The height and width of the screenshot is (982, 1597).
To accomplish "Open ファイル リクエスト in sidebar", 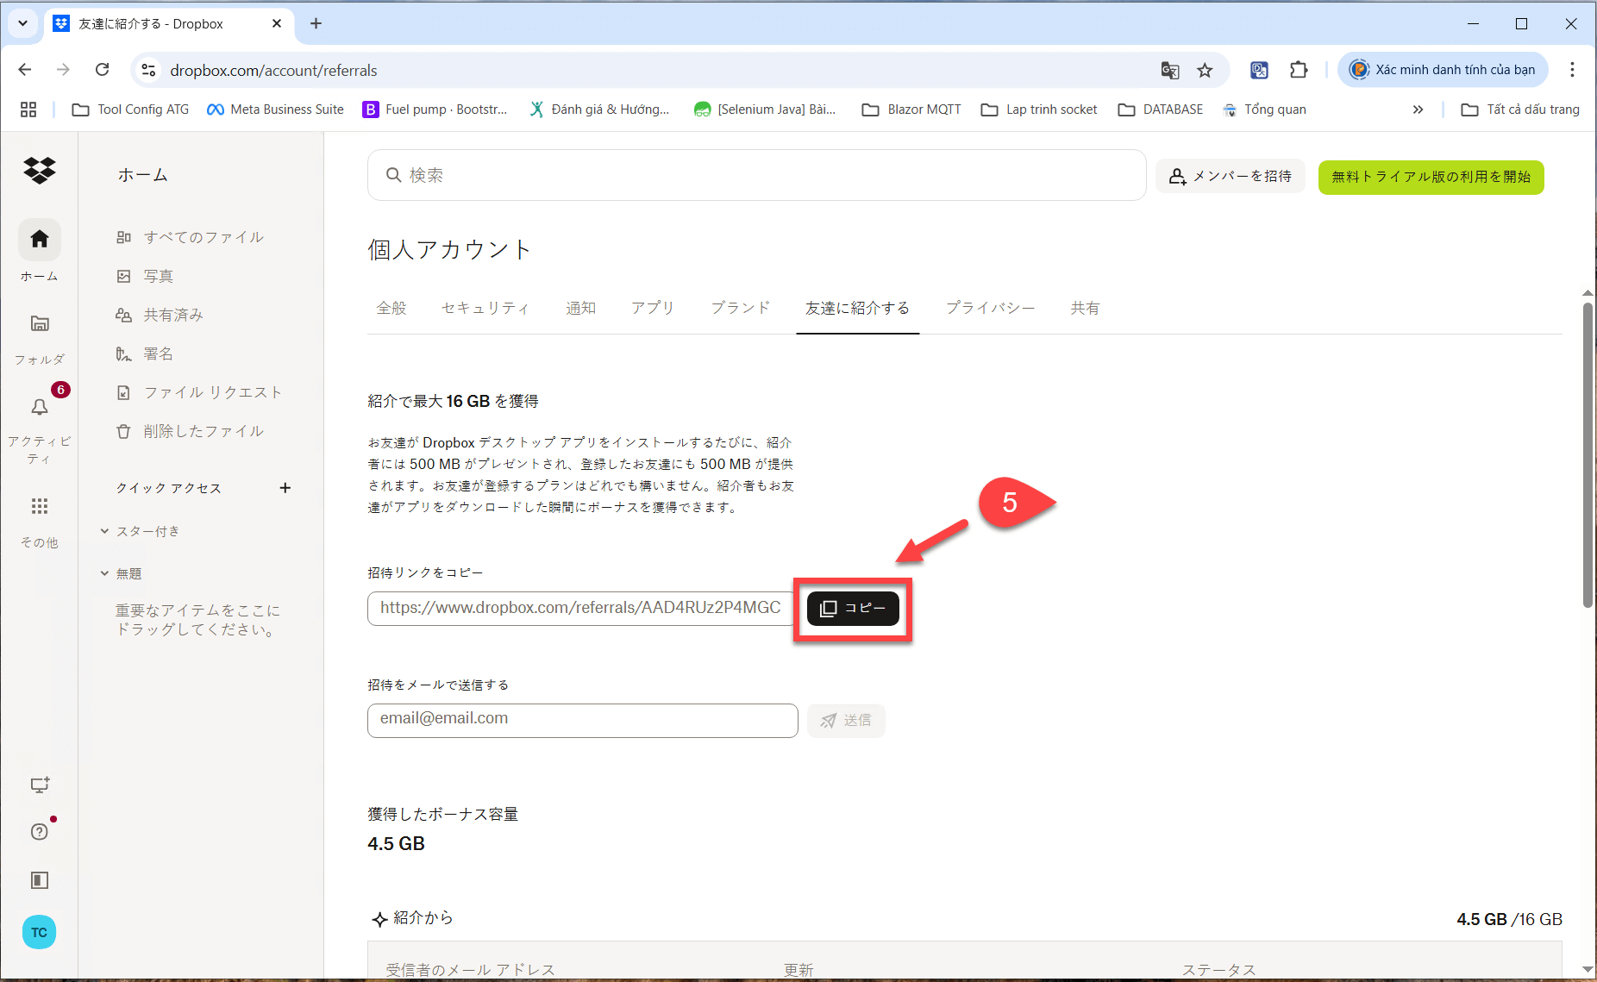I will (199, 392).
